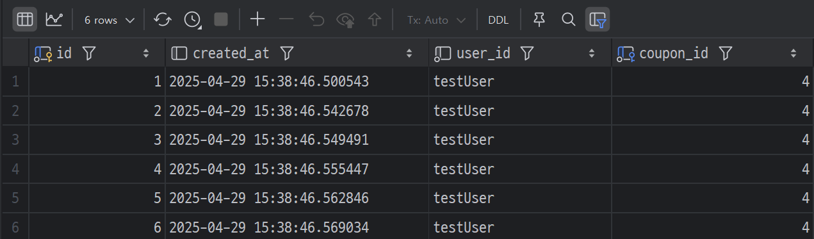Select row number 1 in gutter

click(x=15, y=81)
